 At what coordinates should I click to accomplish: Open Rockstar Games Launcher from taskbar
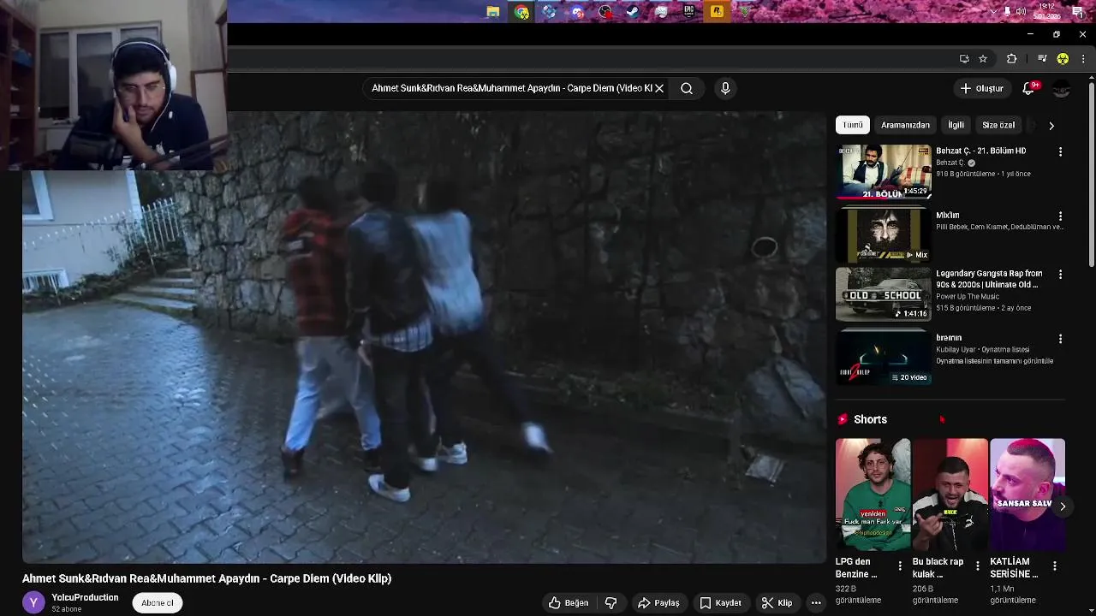pyautogui.click(x=717, y=11)
